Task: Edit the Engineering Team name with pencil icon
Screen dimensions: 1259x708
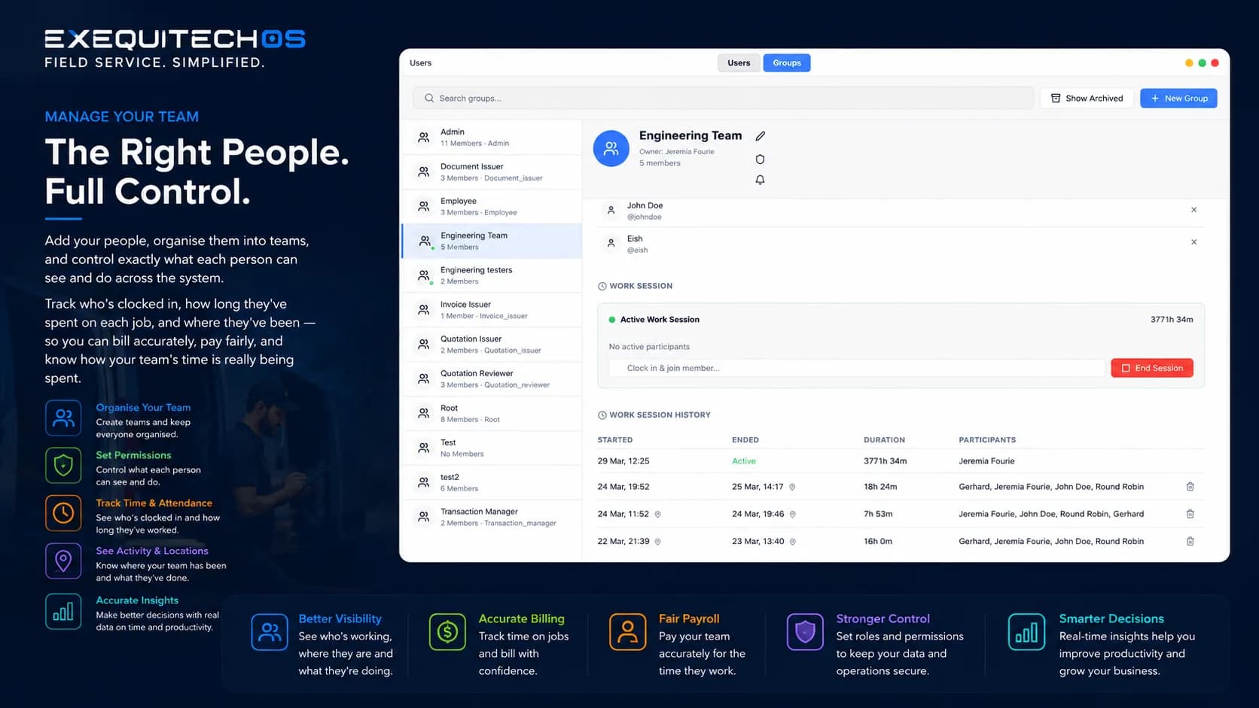Action: pyautogui.click(x=761, y=136)
